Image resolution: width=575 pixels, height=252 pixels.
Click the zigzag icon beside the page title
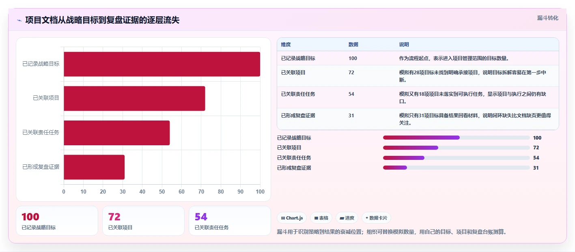pyautogui.click(x=19, y=20)
